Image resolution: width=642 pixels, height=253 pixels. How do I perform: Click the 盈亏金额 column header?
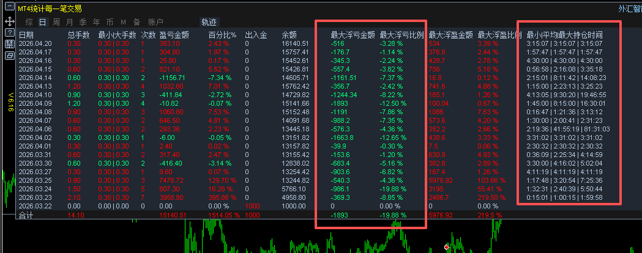174,35
